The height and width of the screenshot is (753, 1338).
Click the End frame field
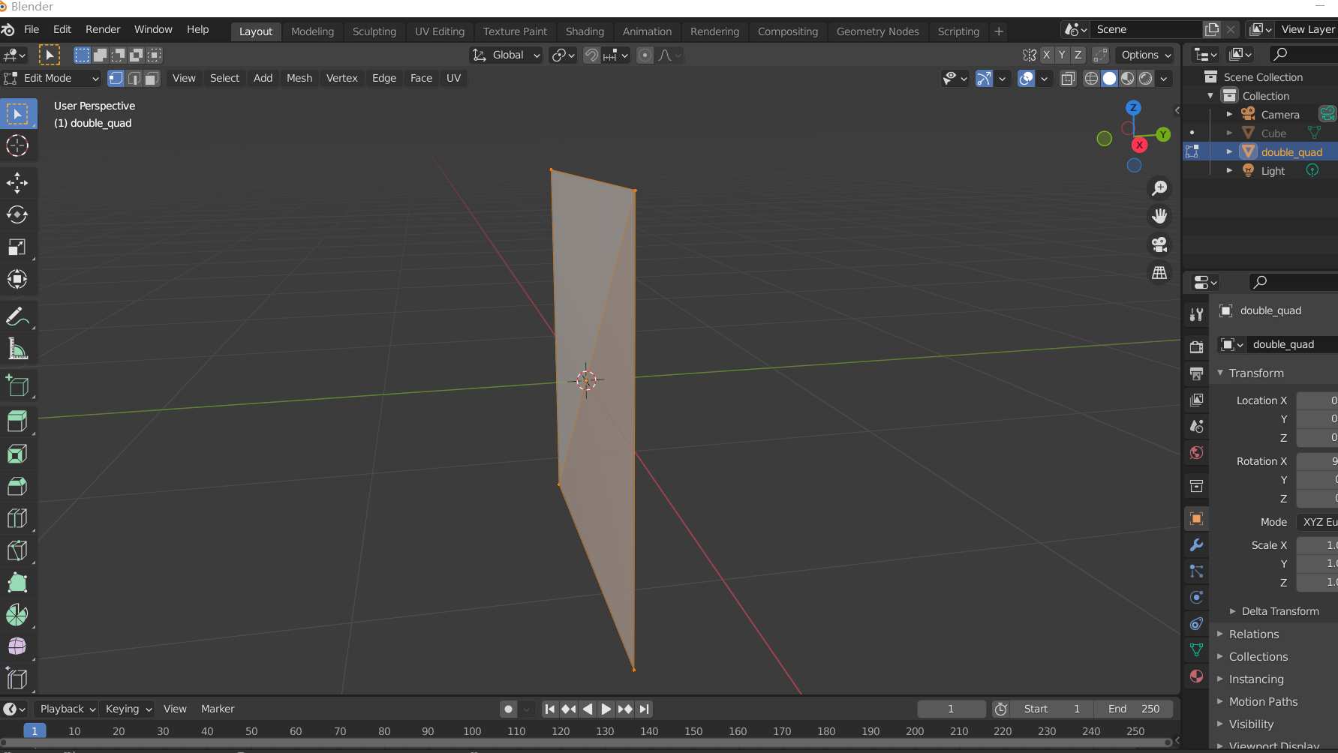1133,709
